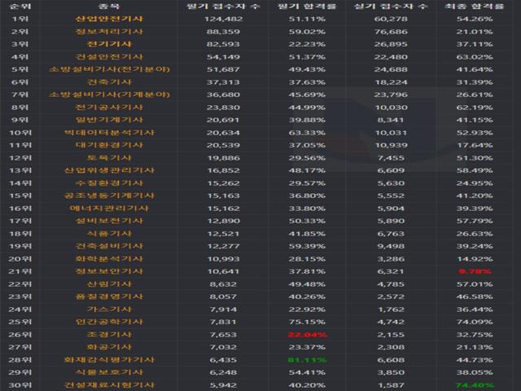
Task: Click the 화공기사 name cell
Action: pyautogui.click(x=109, y=347)
